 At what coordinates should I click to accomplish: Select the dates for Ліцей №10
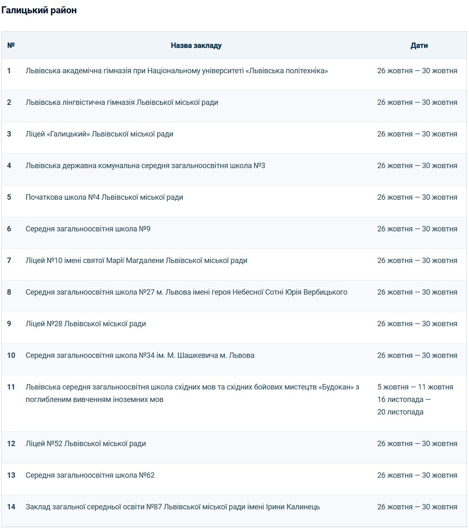(417, 261)
